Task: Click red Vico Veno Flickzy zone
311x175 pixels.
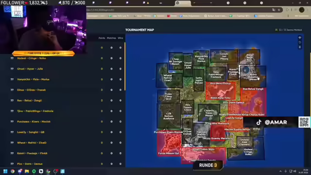Action: coord(221,91)
